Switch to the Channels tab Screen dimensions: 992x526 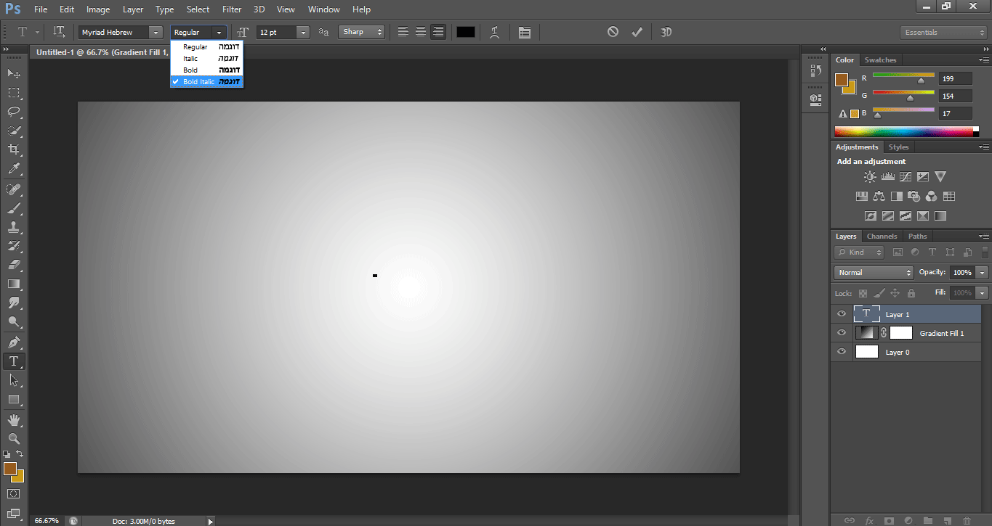pyautogui.click(x=882, y=237)
